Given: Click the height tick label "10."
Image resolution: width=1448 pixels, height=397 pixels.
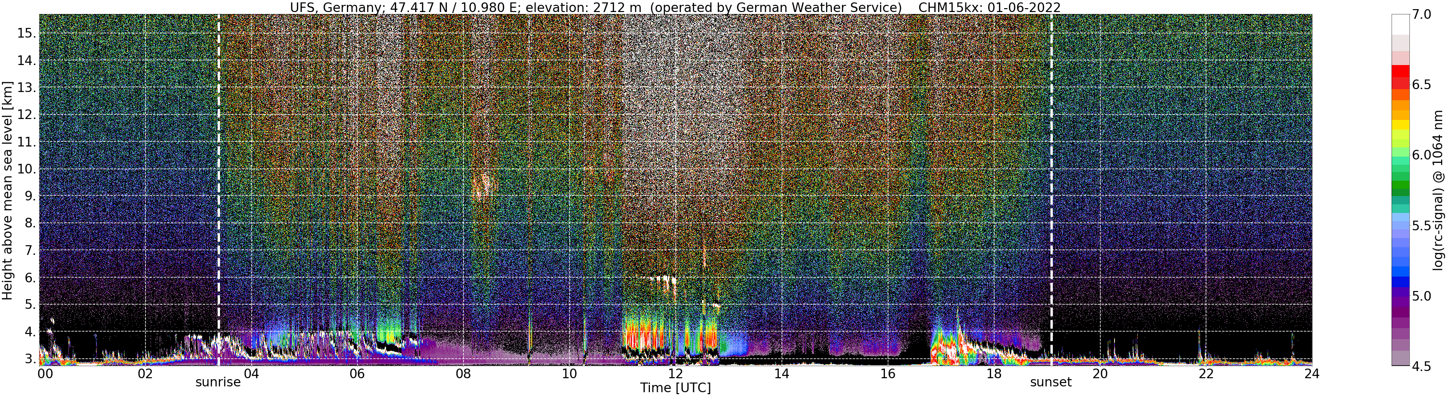Looking at the screenshot, I should coord(26,169).
